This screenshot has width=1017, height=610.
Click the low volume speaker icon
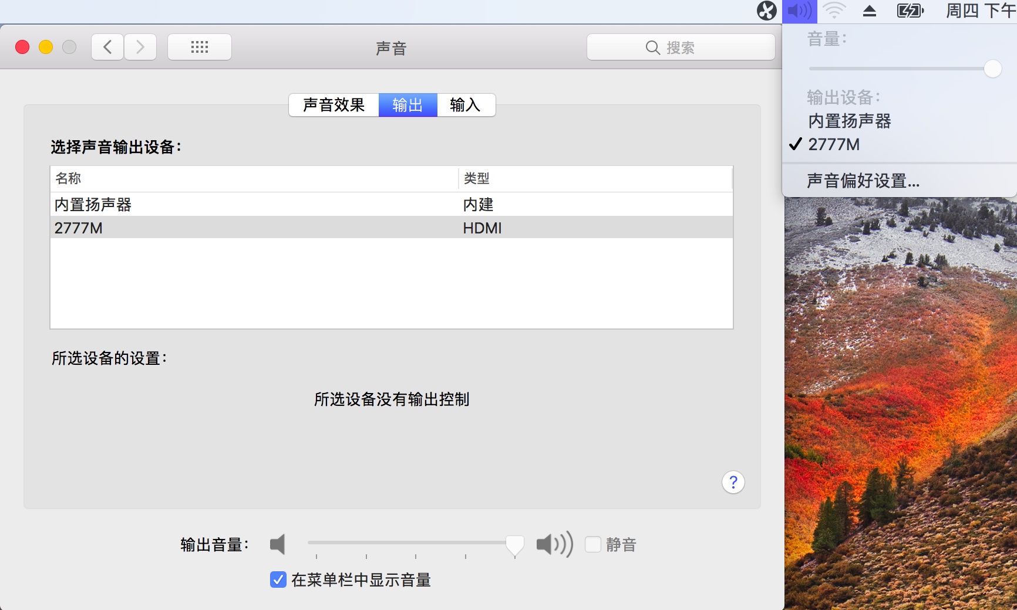(x=278, y=544)
